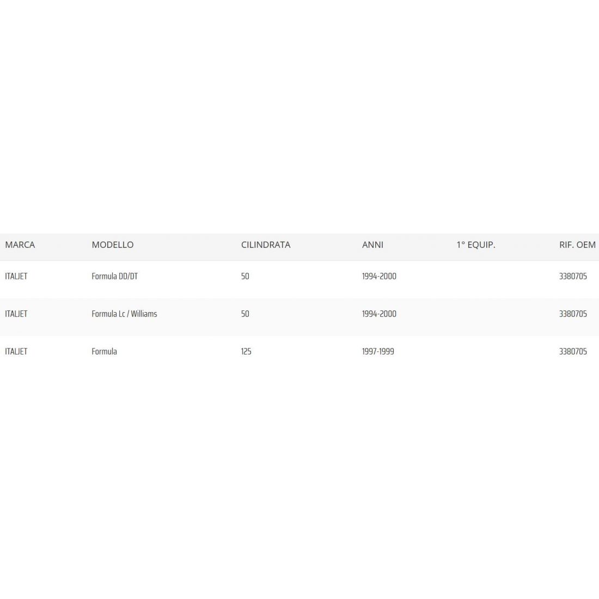Click the MODELLO column header

pyautogui.click(x=113, y=245)
